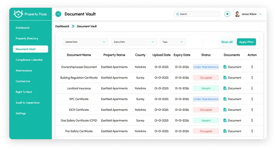
Task: Click the Expiry Date column header
Action: (x=182, y=55)
